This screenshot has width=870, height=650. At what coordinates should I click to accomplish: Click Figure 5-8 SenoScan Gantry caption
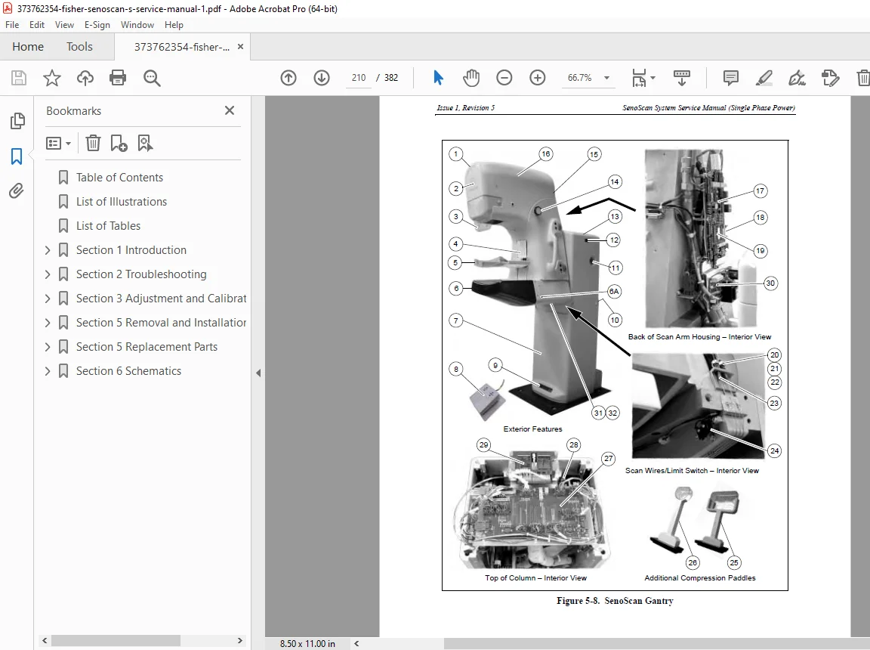615,601
